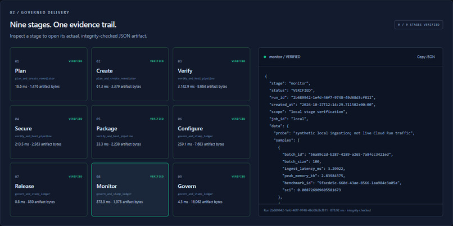Click VERIFIED label on the Release card
The height and width of the screenshot is (226, 453).
pyautogui.click(x=75, y=177)
